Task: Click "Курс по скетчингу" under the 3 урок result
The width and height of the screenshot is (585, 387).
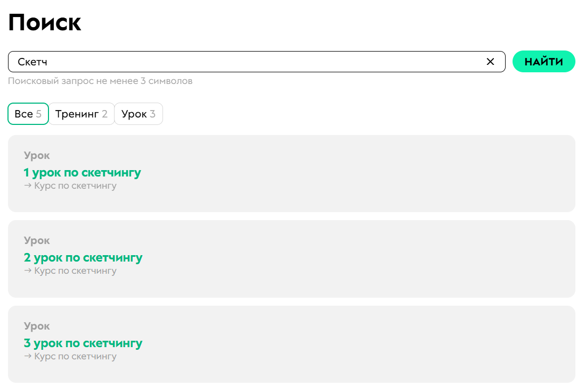Action: click(x=75, y=356)
